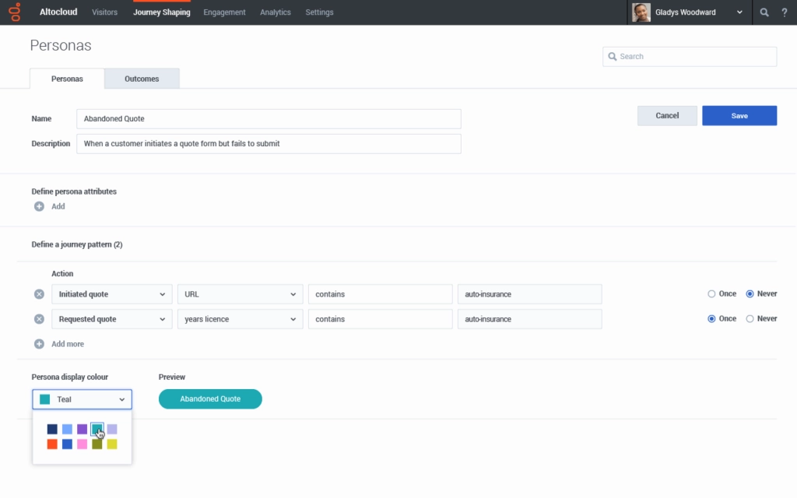Pick the light blue colour swatch
Viewport: 797px width, 498px height.
point(67,430)
